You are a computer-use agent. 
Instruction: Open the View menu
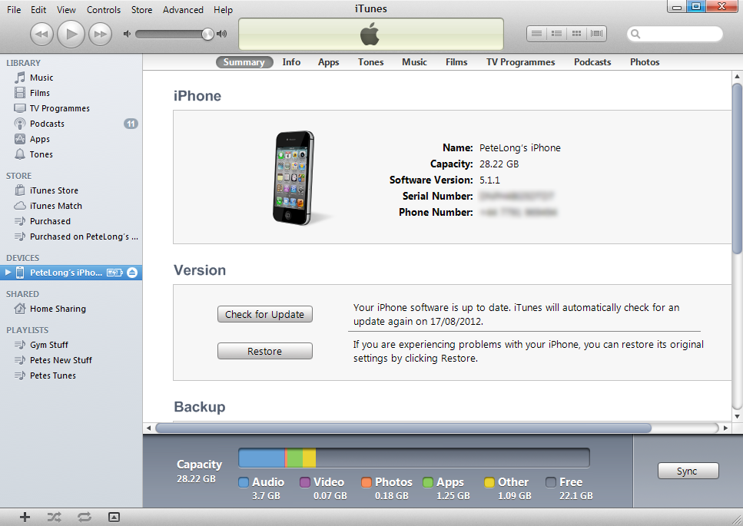tap(66, 9)
